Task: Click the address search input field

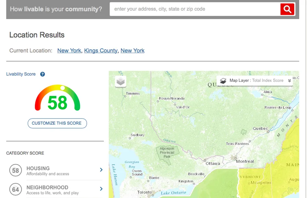Action: tap(195, 9)
